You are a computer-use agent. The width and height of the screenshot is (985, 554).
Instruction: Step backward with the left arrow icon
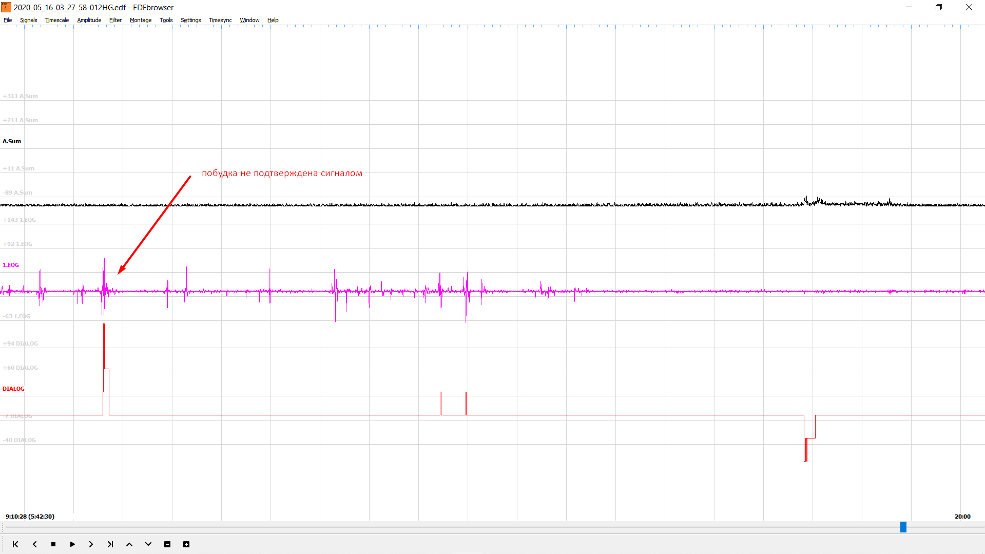[x=34, y=544]
